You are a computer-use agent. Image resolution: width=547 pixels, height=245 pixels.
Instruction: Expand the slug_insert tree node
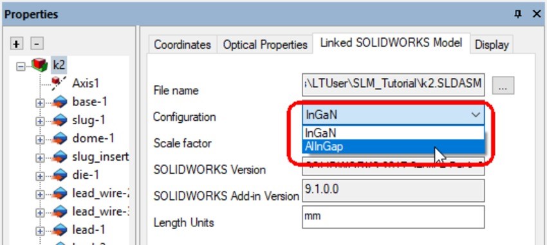[x=40, y=158]
